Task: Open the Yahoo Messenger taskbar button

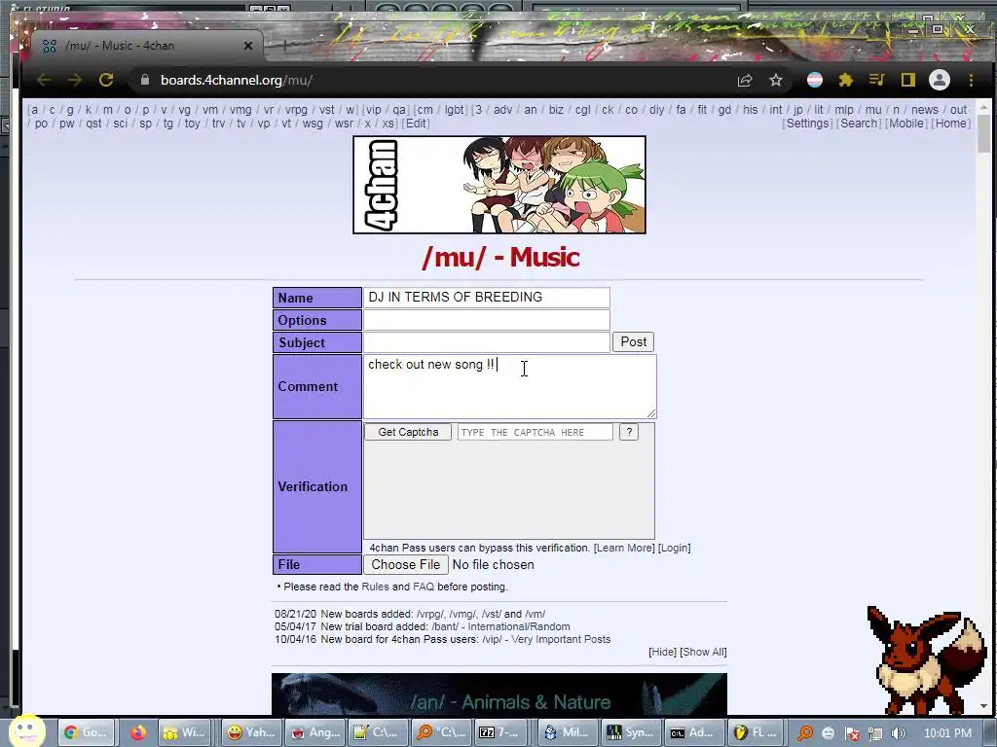Action: point(250,732)
